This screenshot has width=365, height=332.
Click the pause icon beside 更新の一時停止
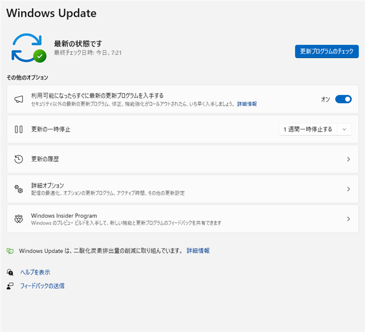tap(19, 129)
